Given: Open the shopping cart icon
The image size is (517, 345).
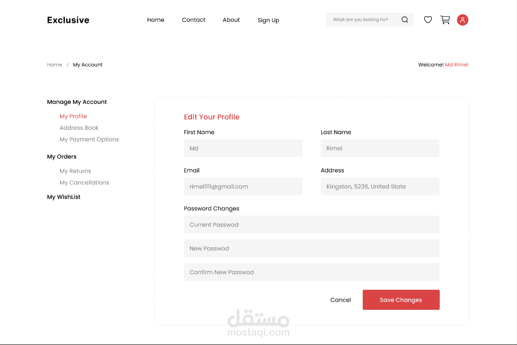Looking at the screenshot, I should 445,20.
